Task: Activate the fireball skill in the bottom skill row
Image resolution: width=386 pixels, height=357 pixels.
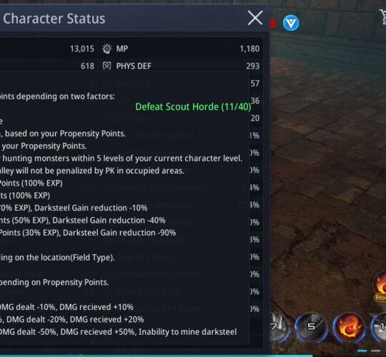Action: click(349, 326)
